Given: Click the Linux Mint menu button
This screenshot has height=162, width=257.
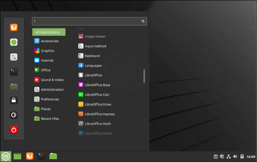Looking at the screenshot, I should (x=6, y=156).
